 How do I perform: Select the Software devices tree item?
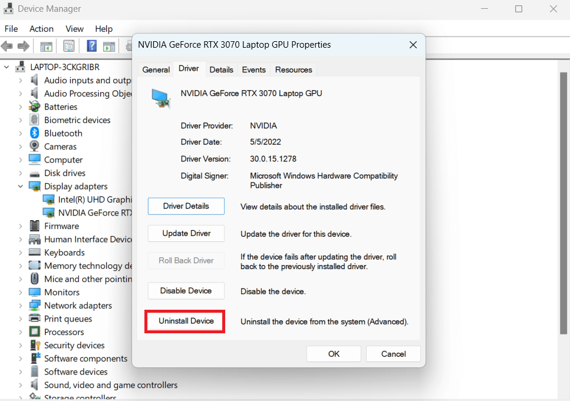point(75,372)
